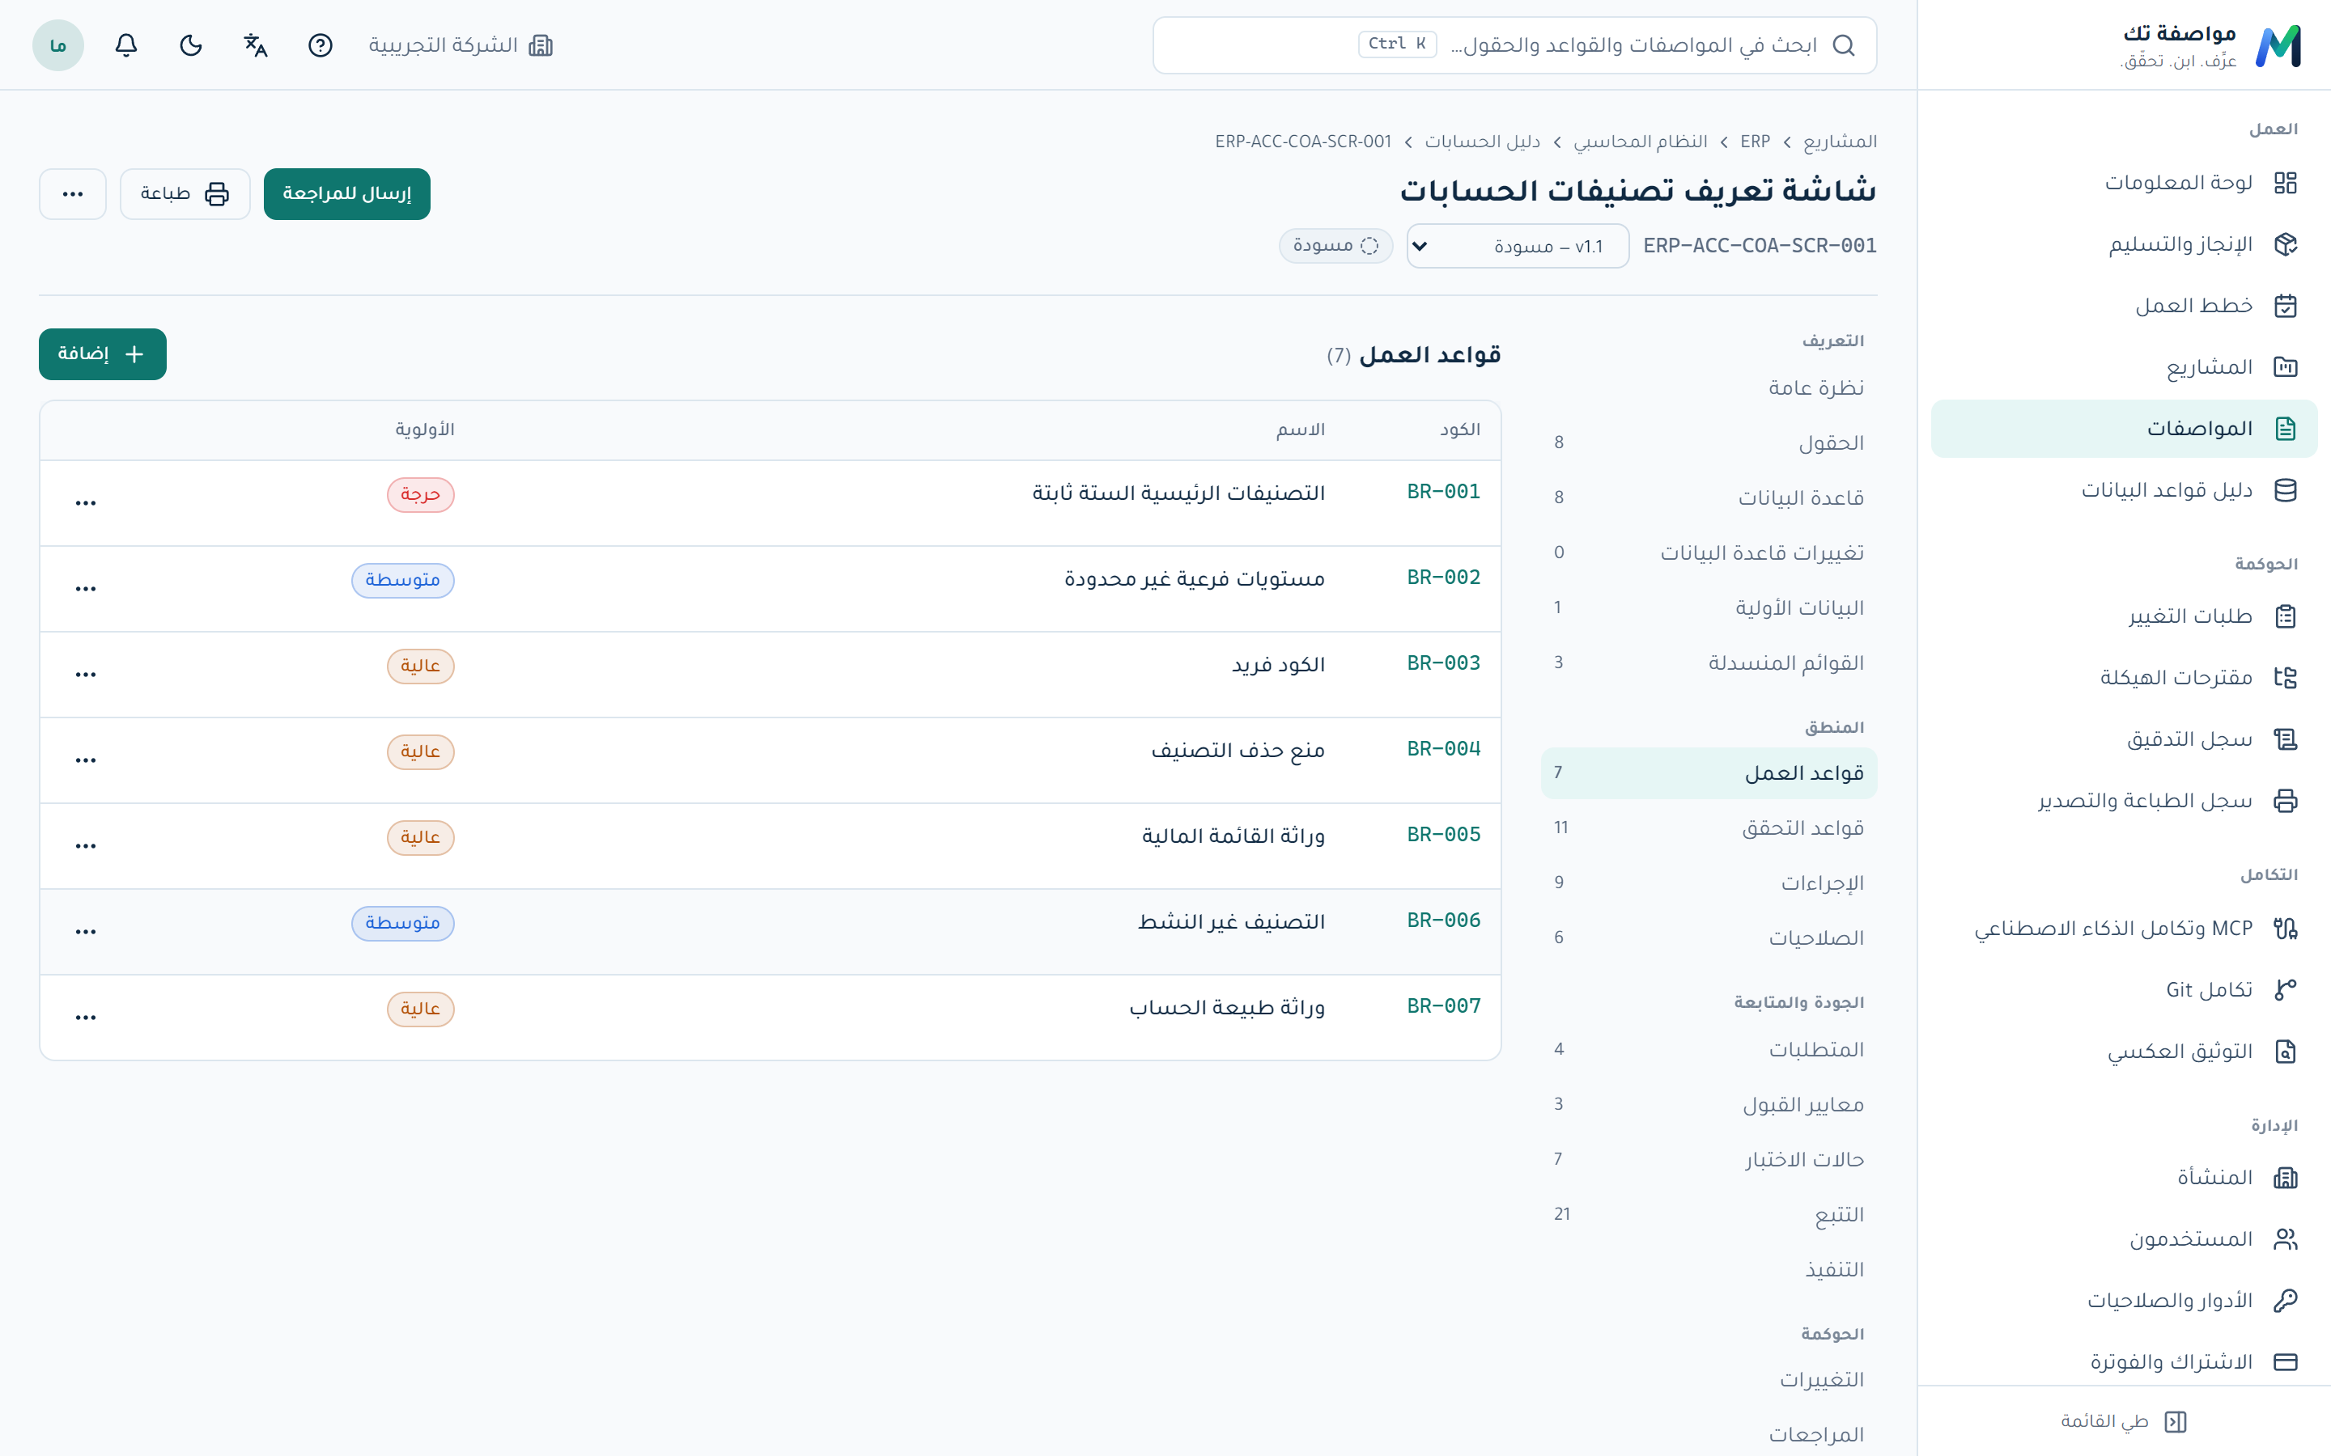Open لوحة المعلومات in the sidebar
The image size is (2331, 1456).
(x=2124, y=183)
